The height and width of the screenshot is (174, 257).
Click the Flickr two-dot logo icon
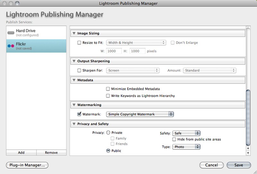[11, 46]
